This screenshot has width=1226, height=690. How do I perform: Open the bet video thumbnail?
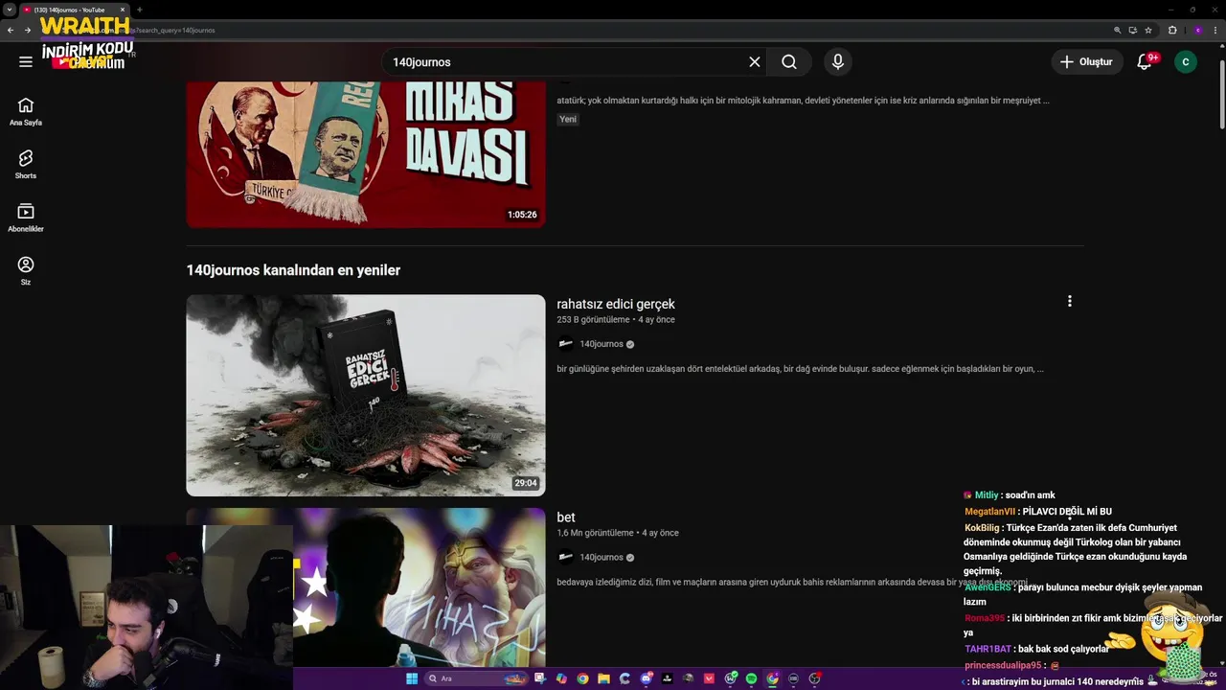(419, 586)
